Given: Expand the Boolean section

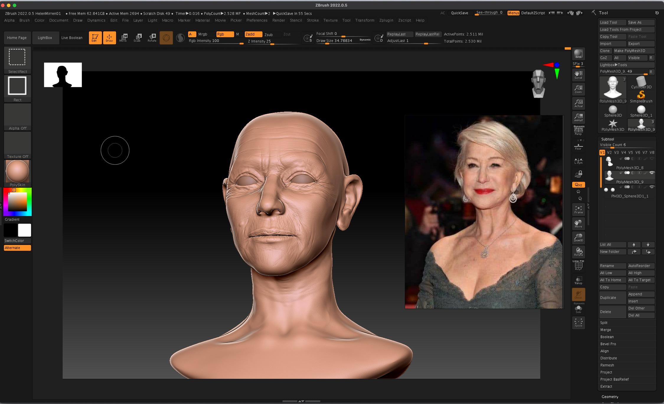Looking at the screenshot, I should click(607, 337).
